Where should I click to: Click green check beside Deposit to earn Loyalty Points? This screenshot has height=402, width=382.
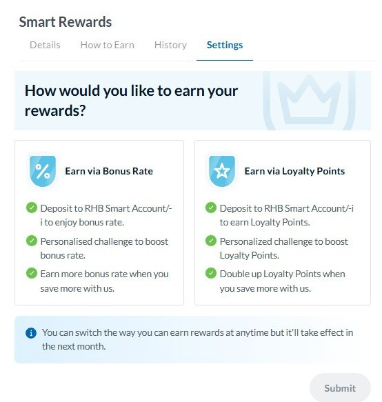tap(211, 208)
